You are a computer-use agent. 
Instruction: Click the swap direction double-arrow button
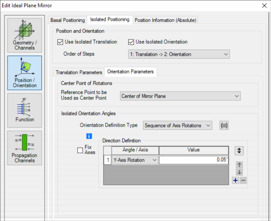pos(239,151)
